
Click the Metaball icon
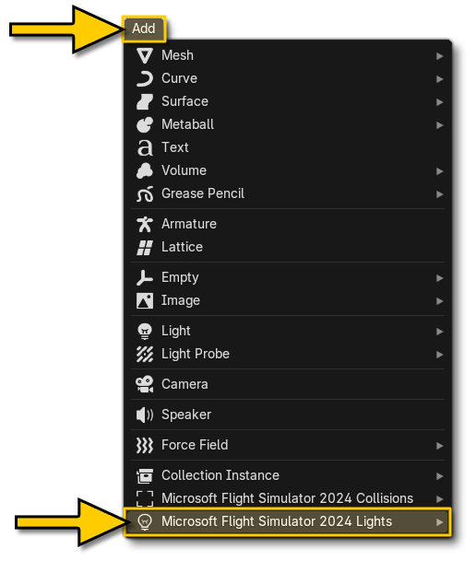coord(145,125)
